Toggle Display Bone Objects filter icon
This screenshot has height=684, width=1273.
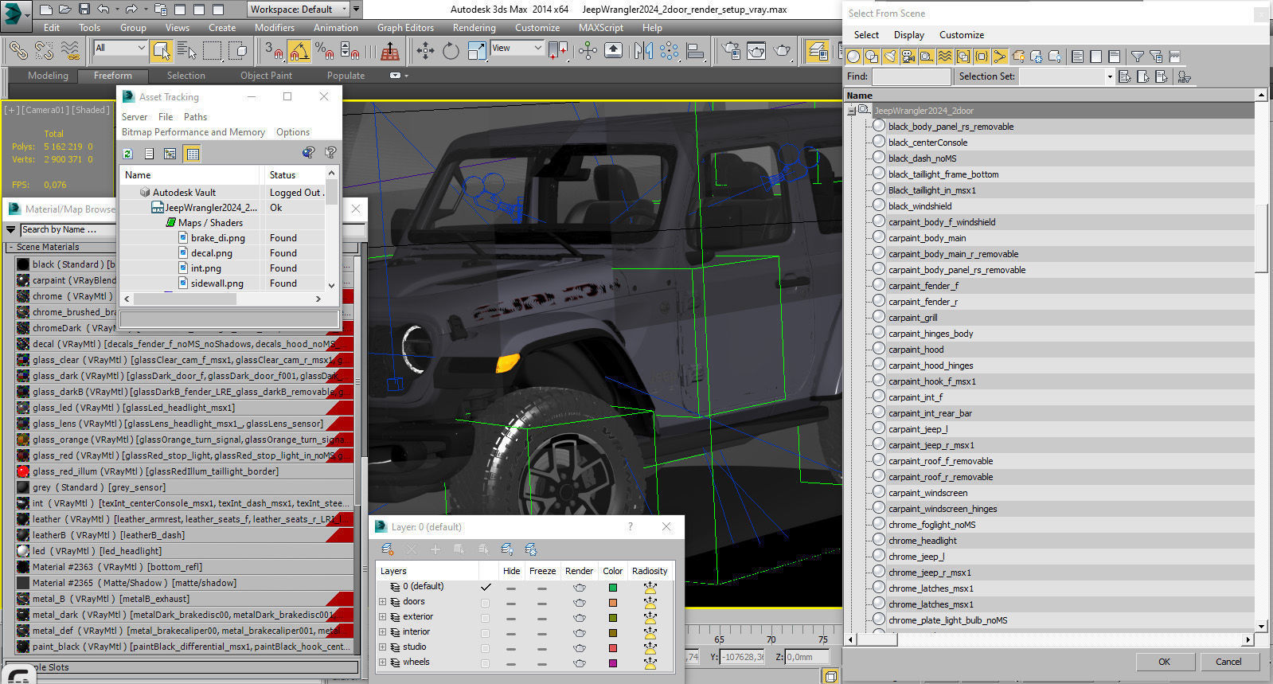1000,57
